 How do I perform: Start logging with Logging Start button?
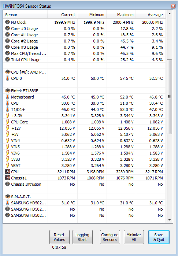click(x=82, y=237)
